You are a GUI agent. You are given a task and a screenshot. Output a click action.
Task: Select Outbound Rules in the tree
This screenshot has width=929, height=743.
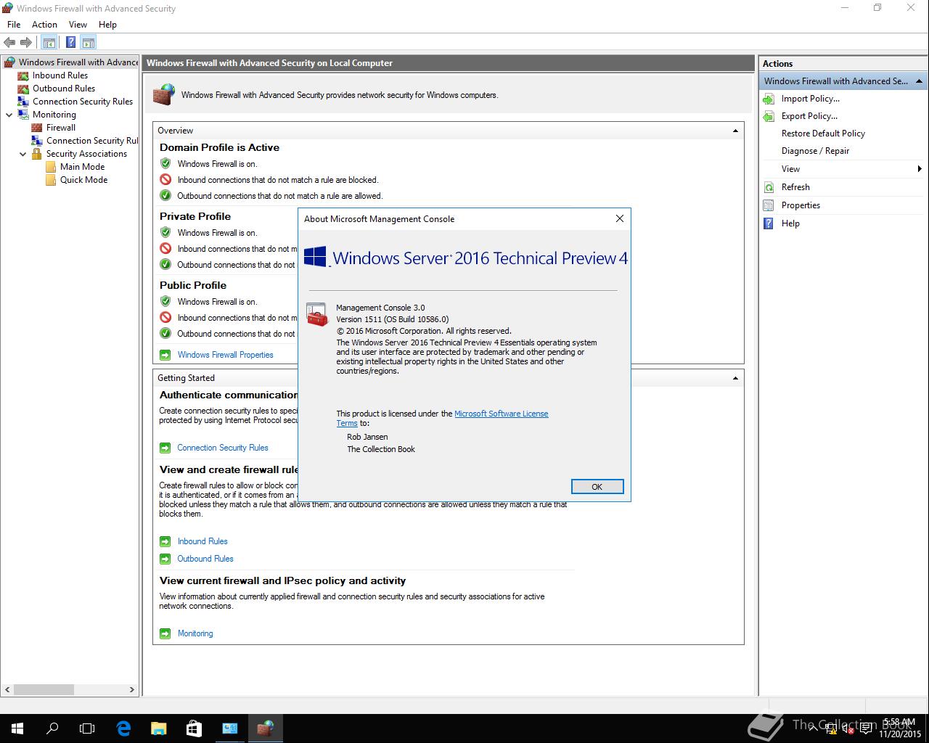tap(63, 89)
